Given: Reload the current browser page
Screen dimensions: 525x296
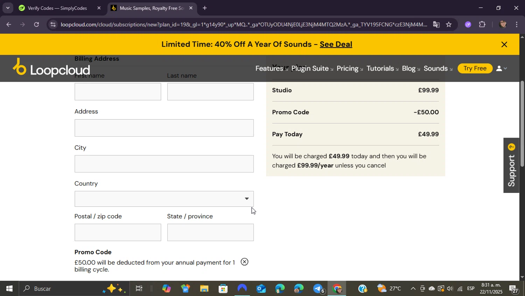Looking at the screenshot, I should pyautogui.click(x=36, y=24).
